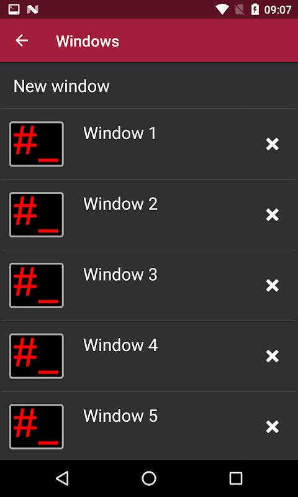
Task: Select the Window 2 label
Action: coord(120,204)
